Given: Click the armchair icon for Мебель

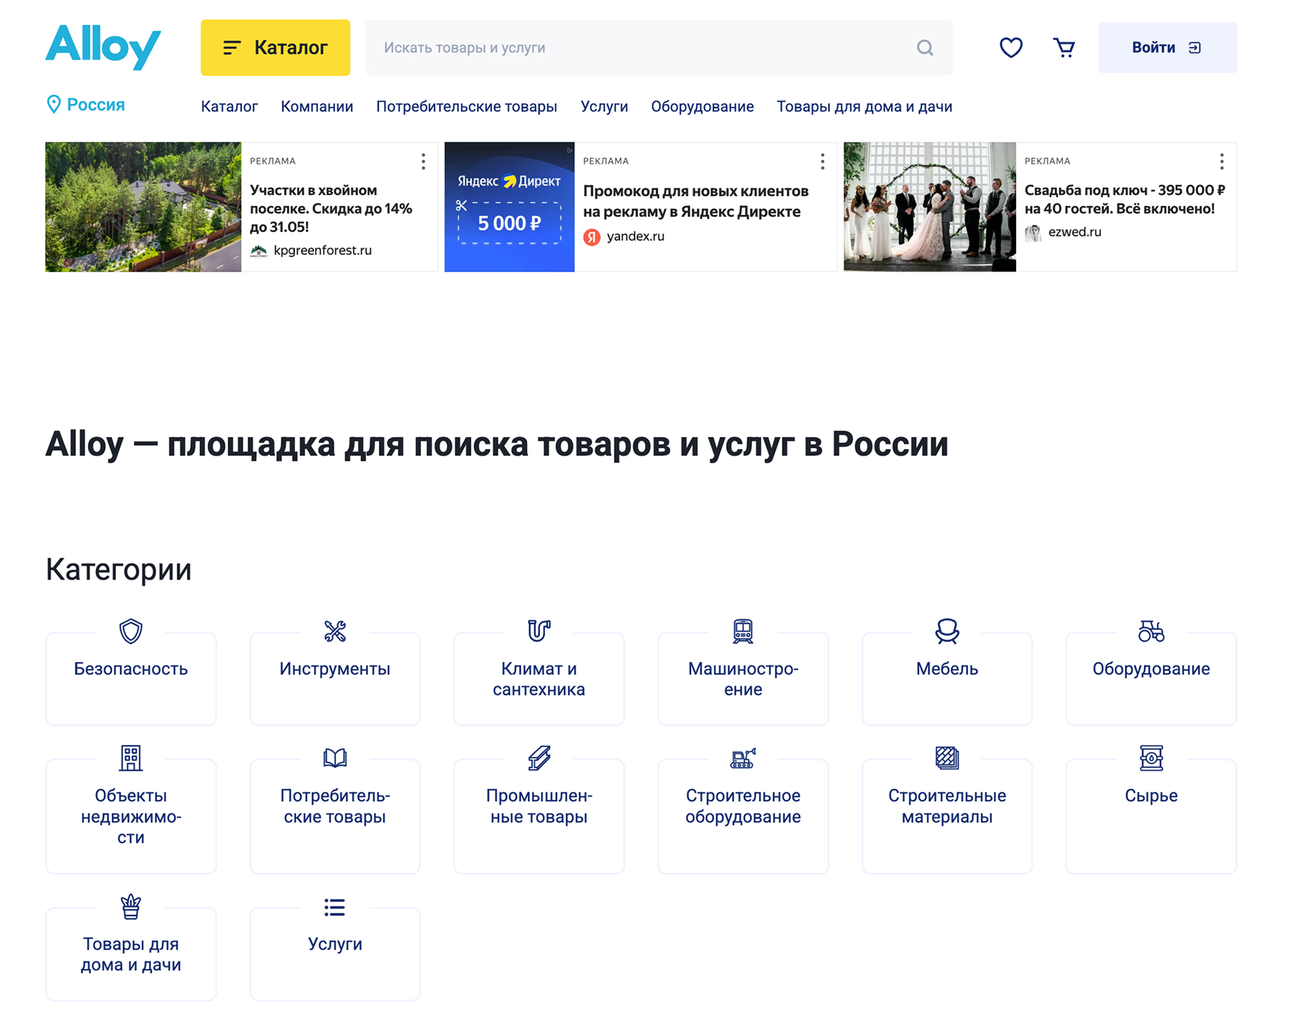Looking at the screenshot, I should pyautogui.click(x=947, y=631).
